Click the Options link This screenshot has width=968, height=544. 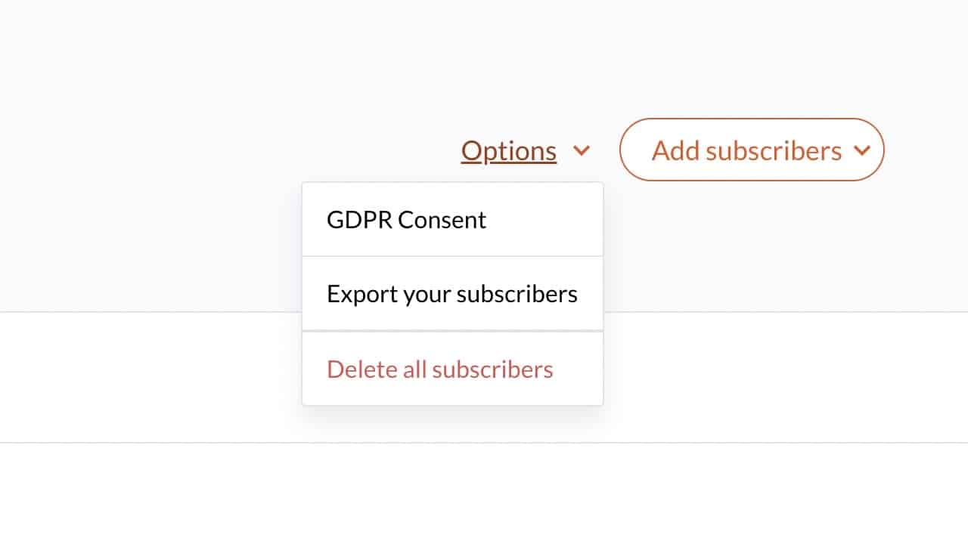tap(509, 151)
